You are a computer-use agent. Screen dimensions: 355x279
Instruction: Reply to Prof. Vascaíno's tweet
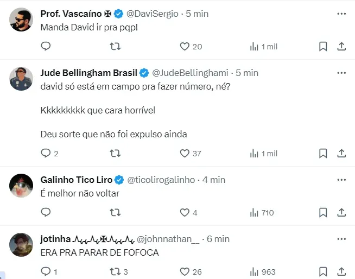point(46,47)
